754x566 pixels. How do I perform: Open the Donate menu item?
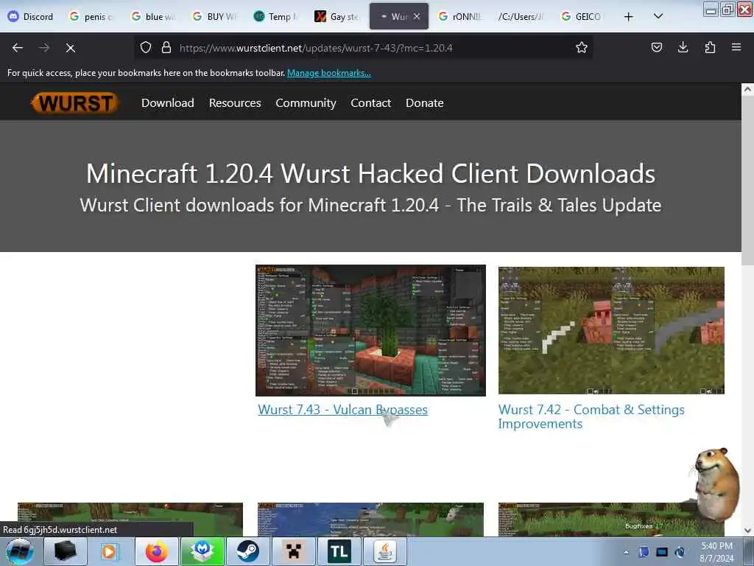(x=425, y=103)
